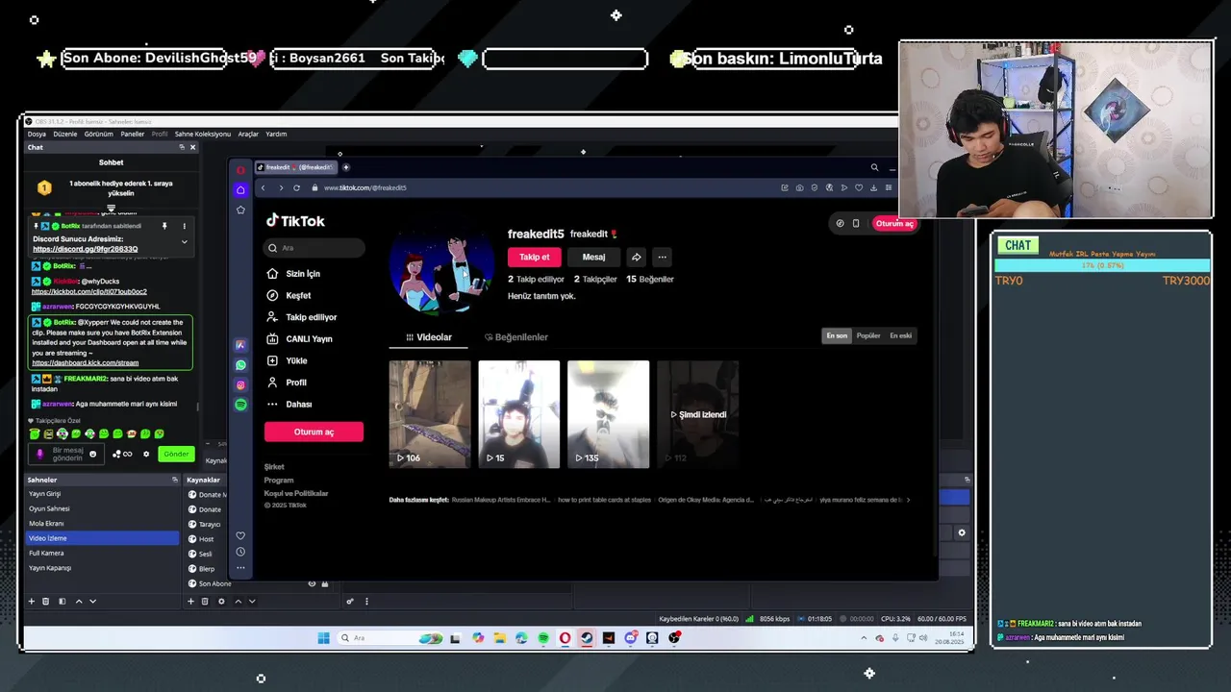The width and height of the screenshot is (1231, 692).
Task: Move scene up with arrow in Sahneler
Action: tap(79, 602)
